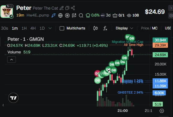Click the Volume 519 indicator legend
173x117 pixels.
point(19,52)
